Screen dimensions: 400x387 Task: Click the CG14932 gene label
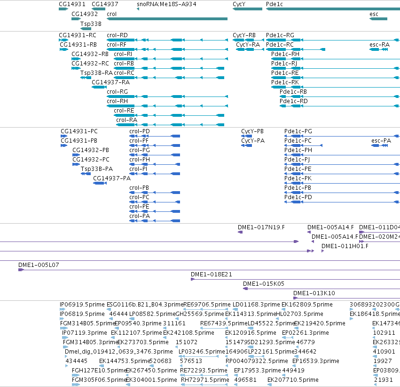[x=85, y=14]
